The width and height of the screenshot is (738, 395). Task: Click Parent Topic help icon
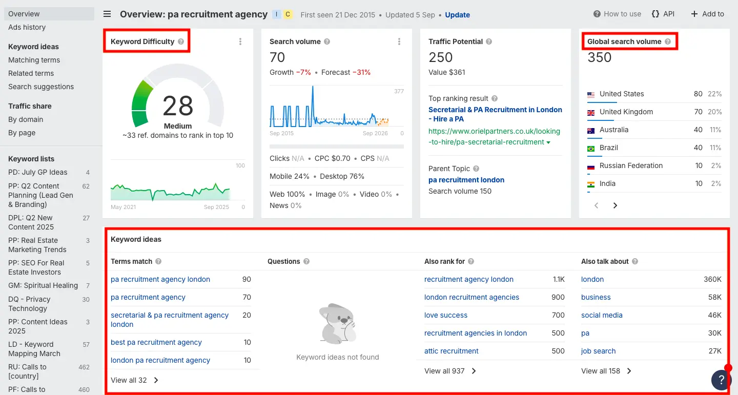pos(476,169)
